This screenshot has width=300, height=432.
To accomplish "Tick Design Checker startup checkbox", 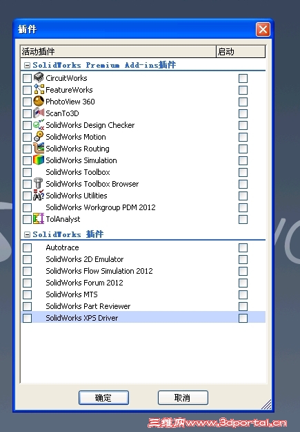I will coord(243,125).
